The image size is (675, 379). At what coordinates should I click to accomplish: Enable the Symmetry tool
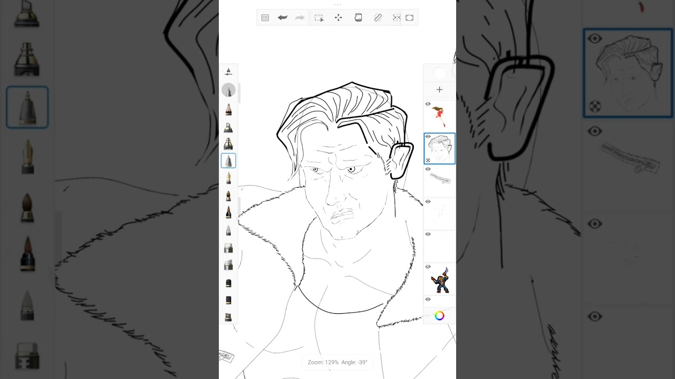396,18
